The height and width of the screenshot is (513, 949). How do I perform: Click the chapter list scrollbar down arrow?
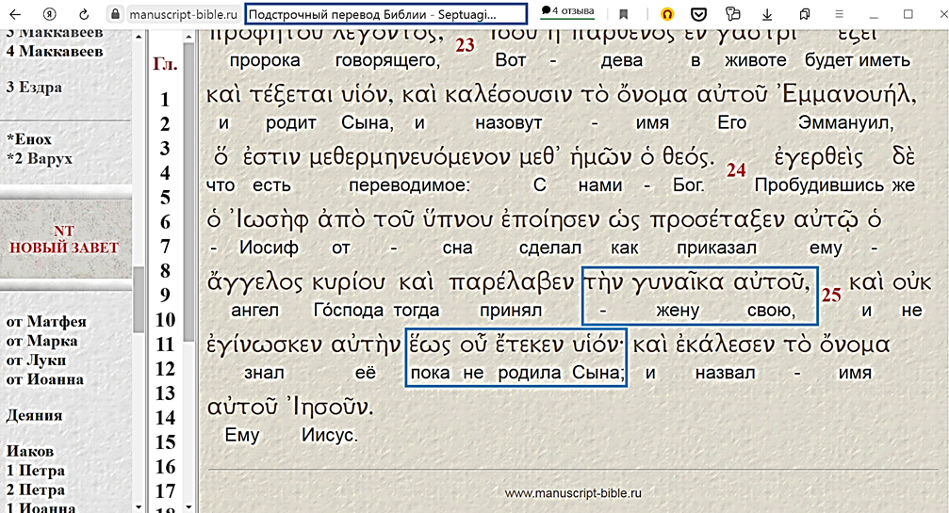pyautogui.click(x=188, y=507)
